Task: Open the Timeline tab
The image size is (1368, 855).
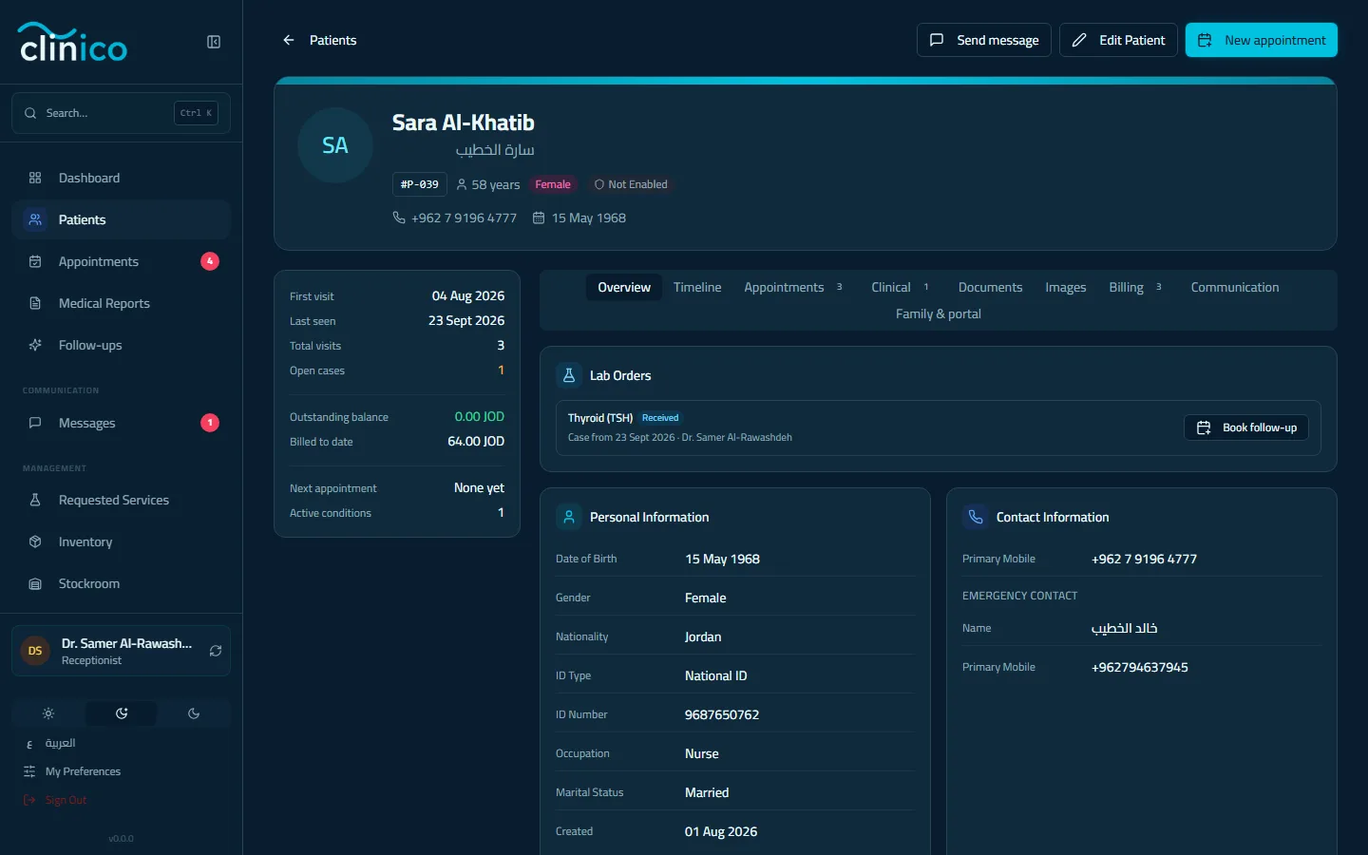Action: (697, 287)
